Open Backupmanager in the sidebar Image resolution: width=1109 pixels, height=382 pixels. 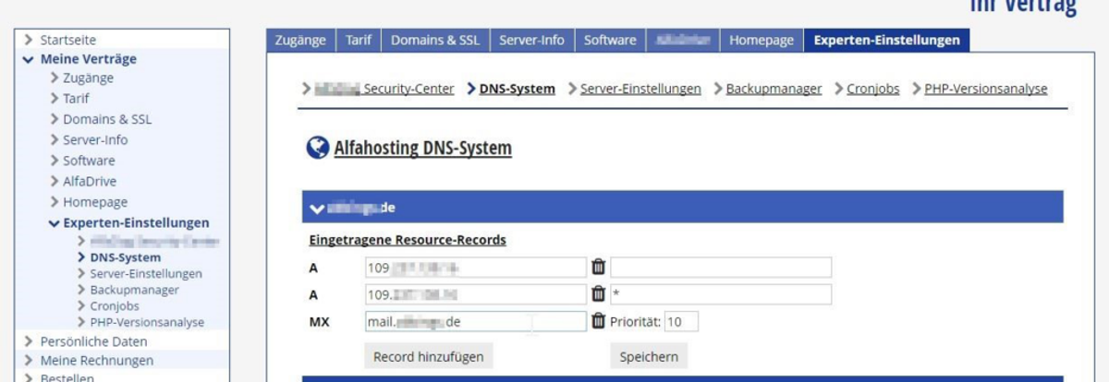coord(134,290)
